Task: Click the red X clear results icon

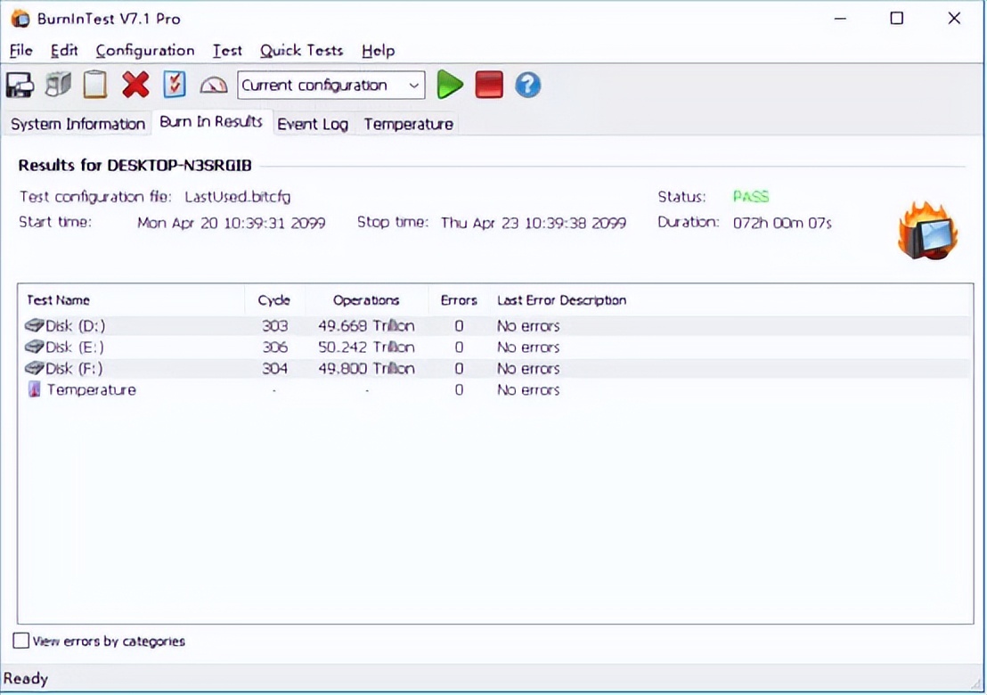Action: click(x=135, y=86)
